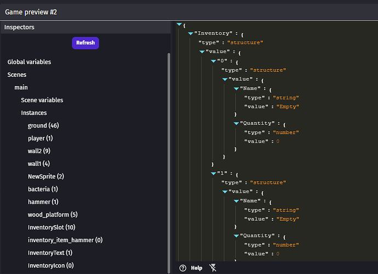The image size is (378, 274).
Task: Select the wood_platform (5) entry
Action: 53,215
